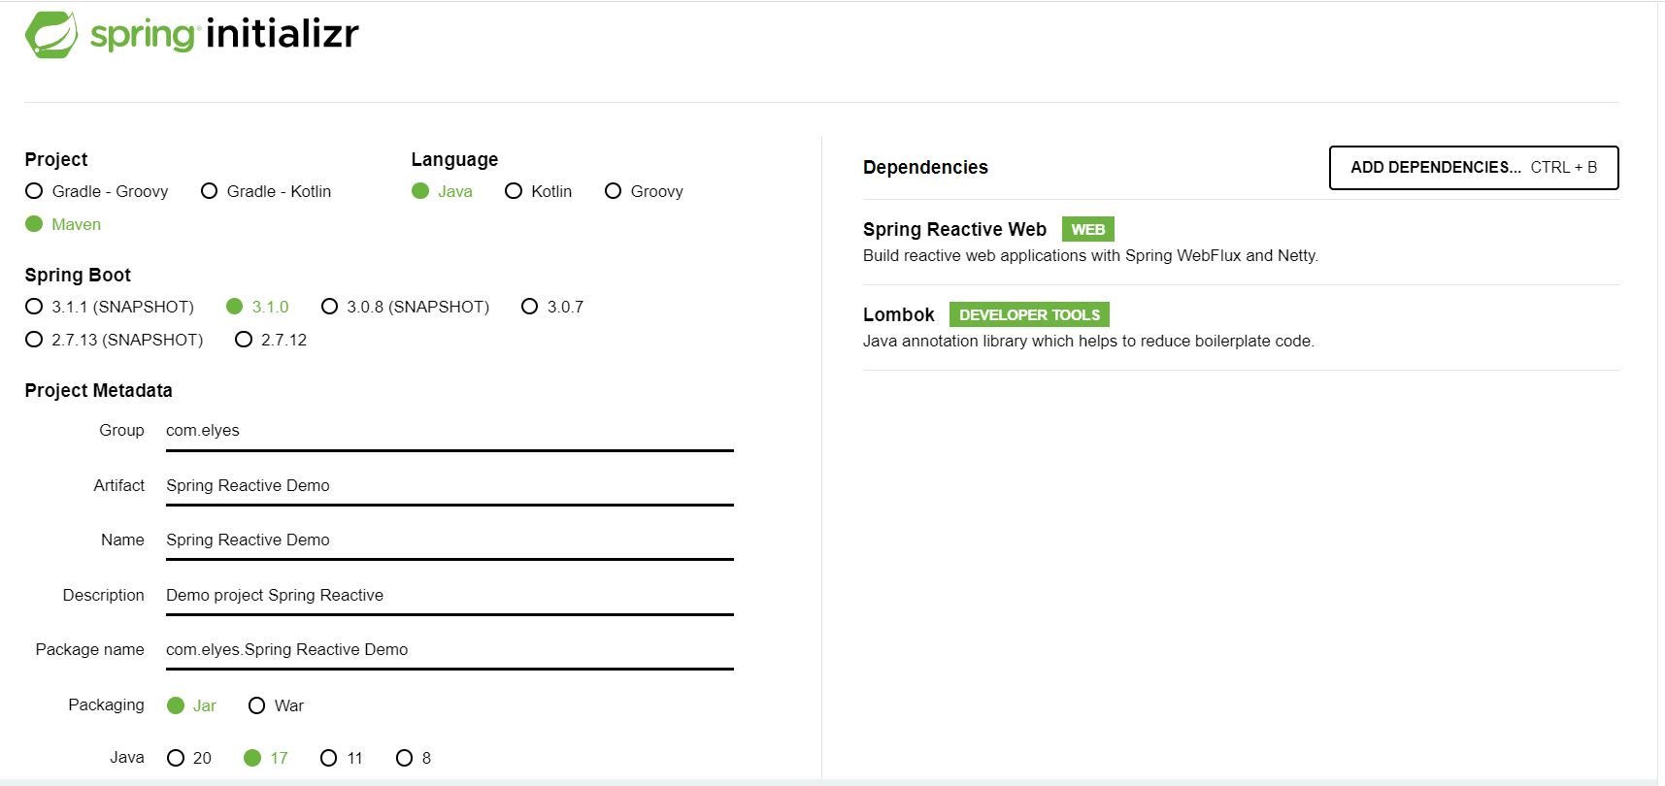Click the WEB category tag
The image size is (1665, 786).
point(1088,229)
